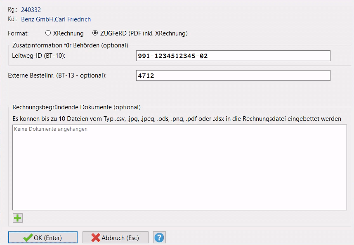Cancel with the Abbruch (Esc) button
The width and height of the screenshot is (354, 245).
click(x=116, y=238)
